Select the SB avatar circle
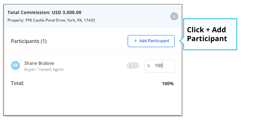Screen dimensions: 257x123 pyautogui.click(x=15, y=66)
